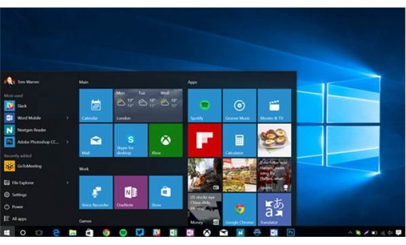Launch Microsoft Edge from taskbar

tap(56, 233)
